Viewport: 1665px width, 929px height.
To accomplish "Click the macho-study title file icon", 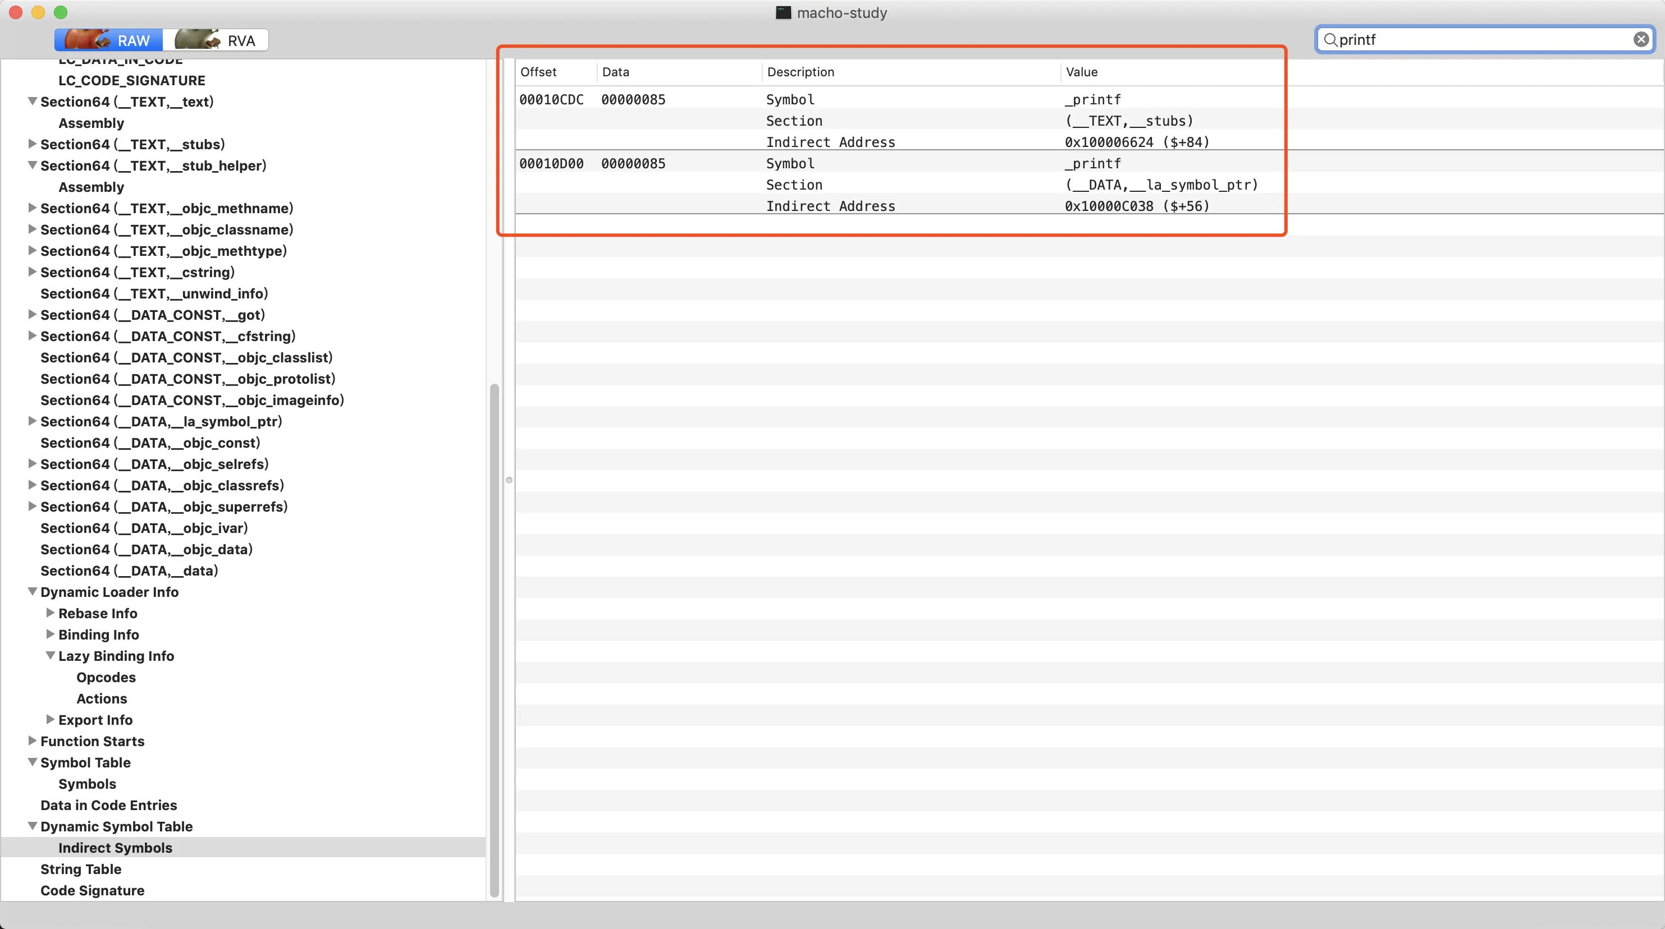I will click(x=783, y=12).
